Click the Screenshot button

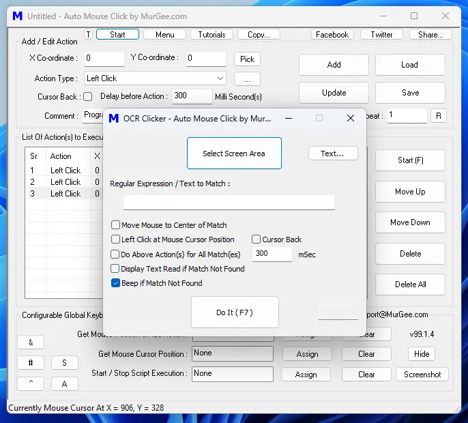point(422,375)
